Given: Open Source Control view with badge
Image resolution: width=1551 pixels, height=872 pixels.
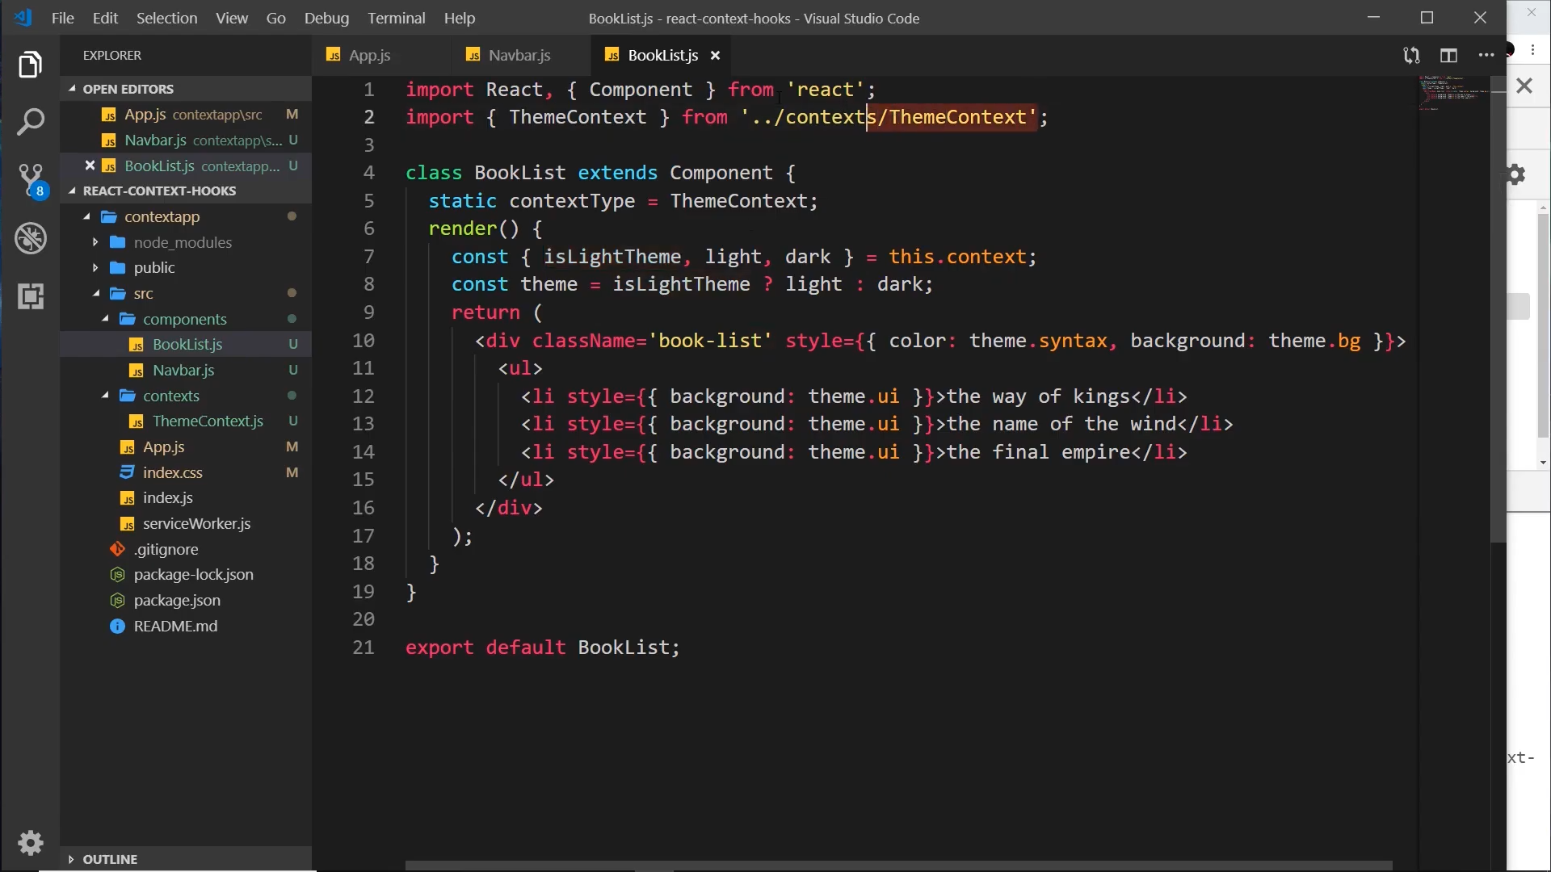Looking at the screenshot, I should pyautogui.click(x=31, y=179).
